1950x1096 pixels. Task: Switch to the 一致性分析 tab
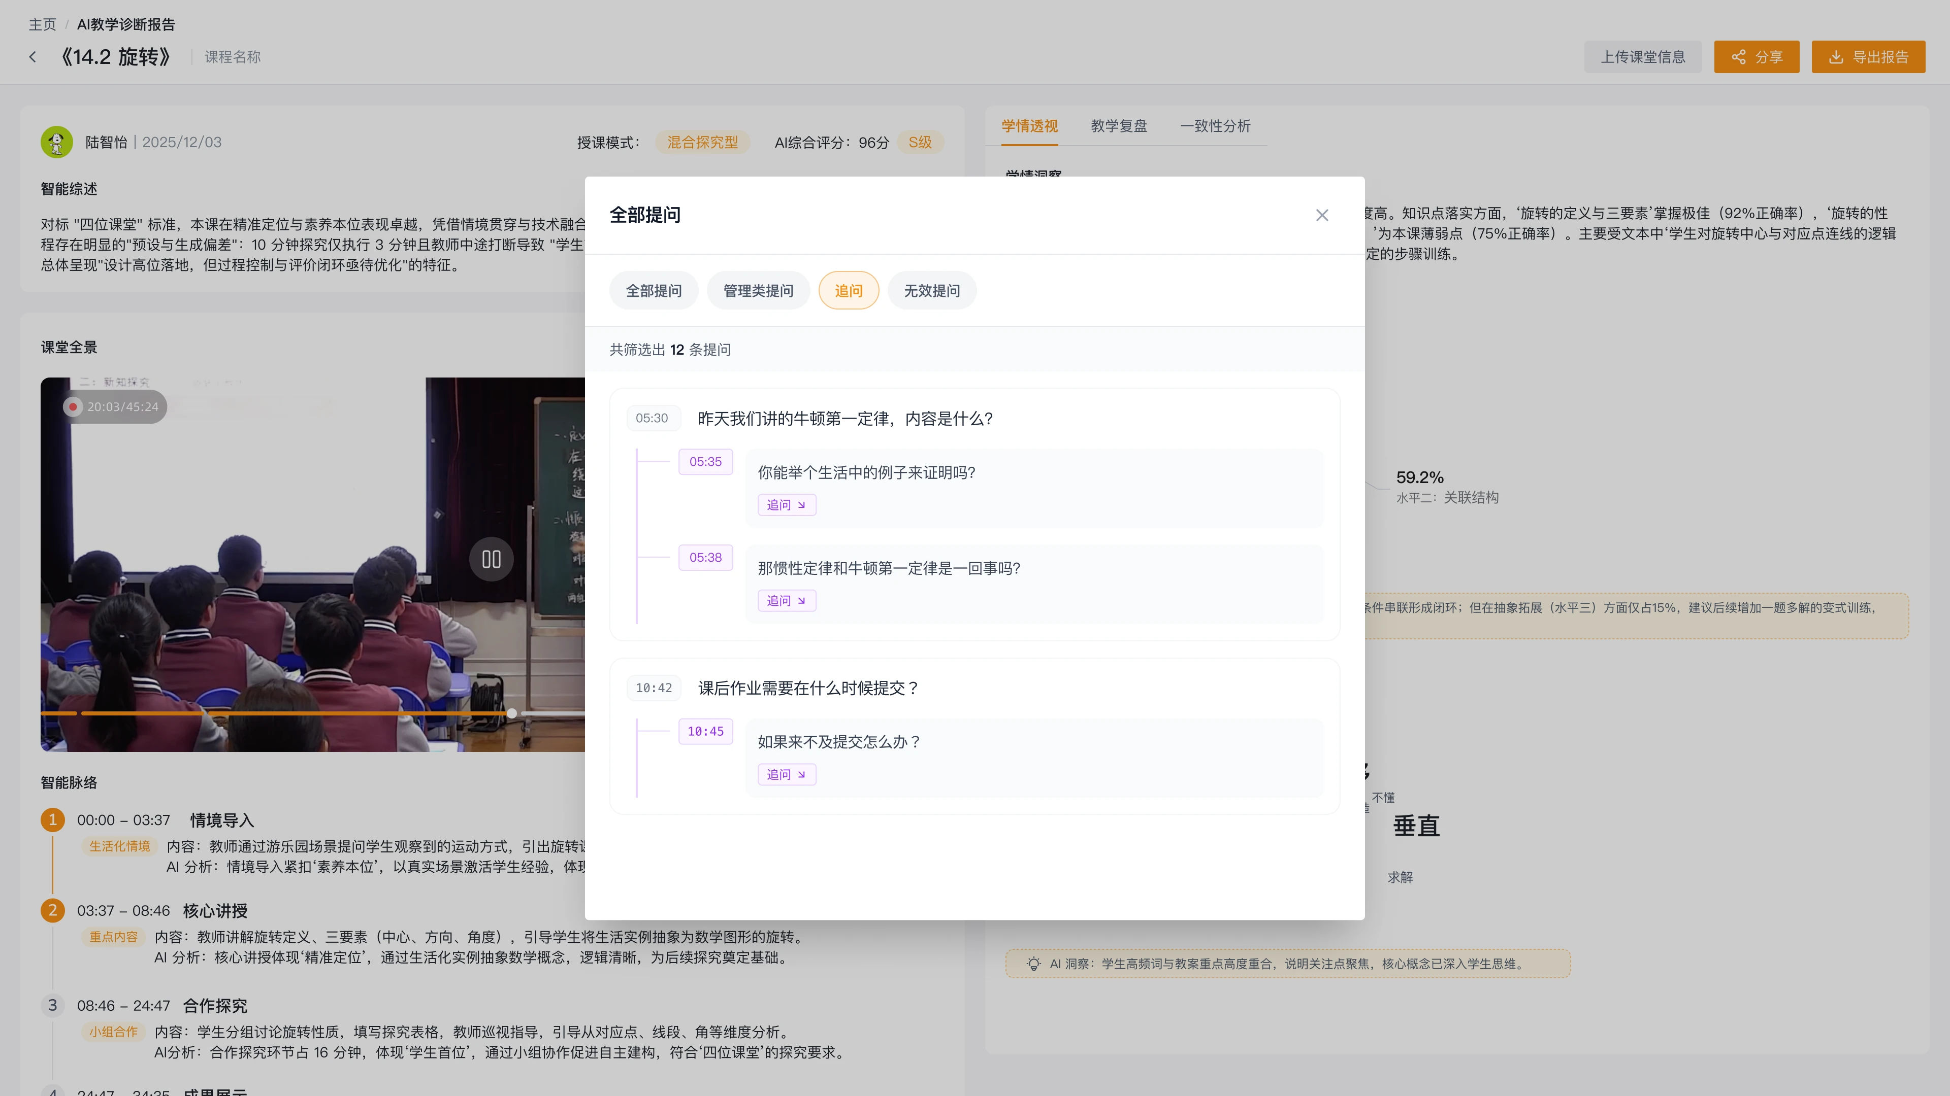[x=1215, y=126]
